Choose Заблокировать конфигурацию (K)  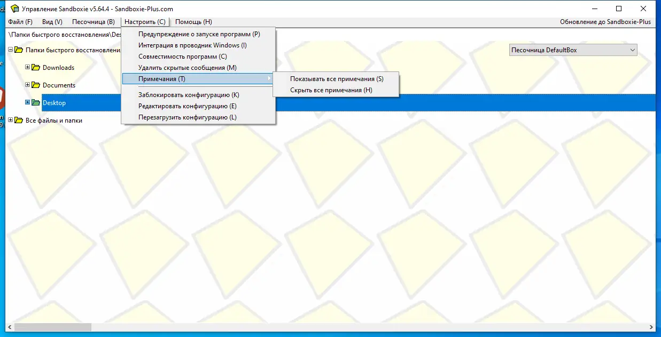click(199, 95)
